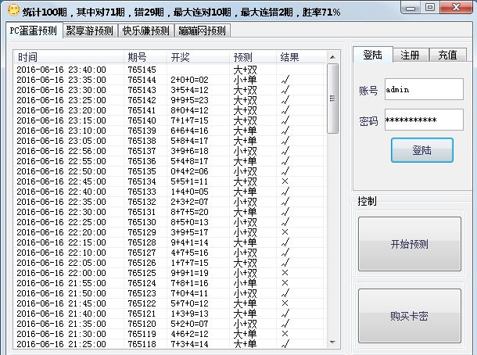Screen dimensions: 477x355
Task: Open the 聚享游预测 tab
Action: tap(90, 30)
